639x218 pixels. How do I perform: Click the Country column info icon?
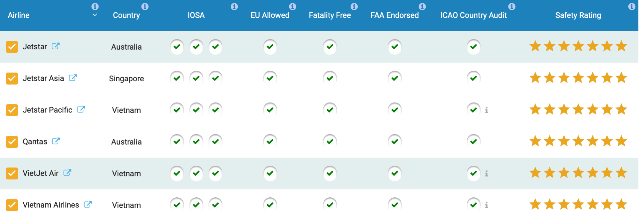tap(145, 6)
